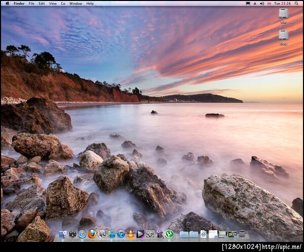The image size is (304, 252).
Task: Click the display status menu bar icon
Action: tap(248, 4)
